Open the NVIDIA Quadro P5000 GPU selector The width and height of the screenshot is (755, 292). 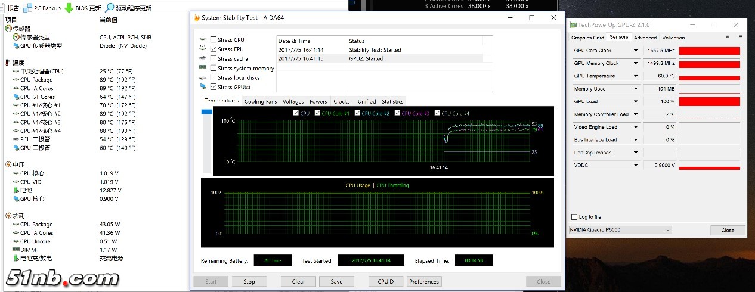pyautogui.click(x=620, y=230)
